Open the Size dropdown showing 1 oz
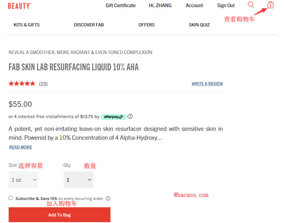 pyautogui.click(x=24, y=180)
